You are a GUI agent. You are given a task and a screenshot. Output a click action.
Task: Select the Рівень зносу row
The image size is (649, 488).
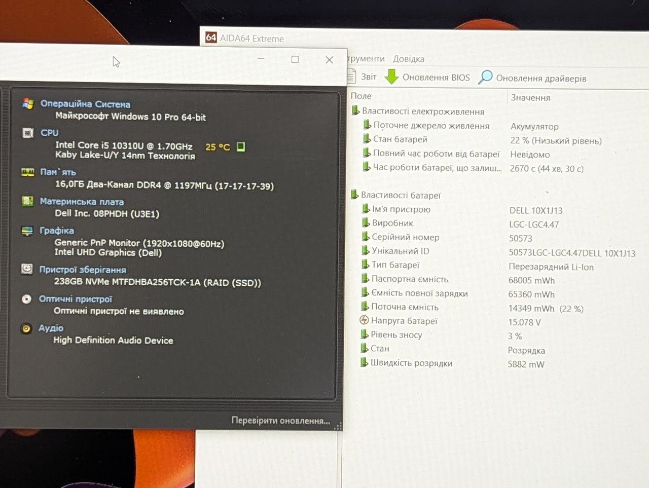[x=396, y=334]
